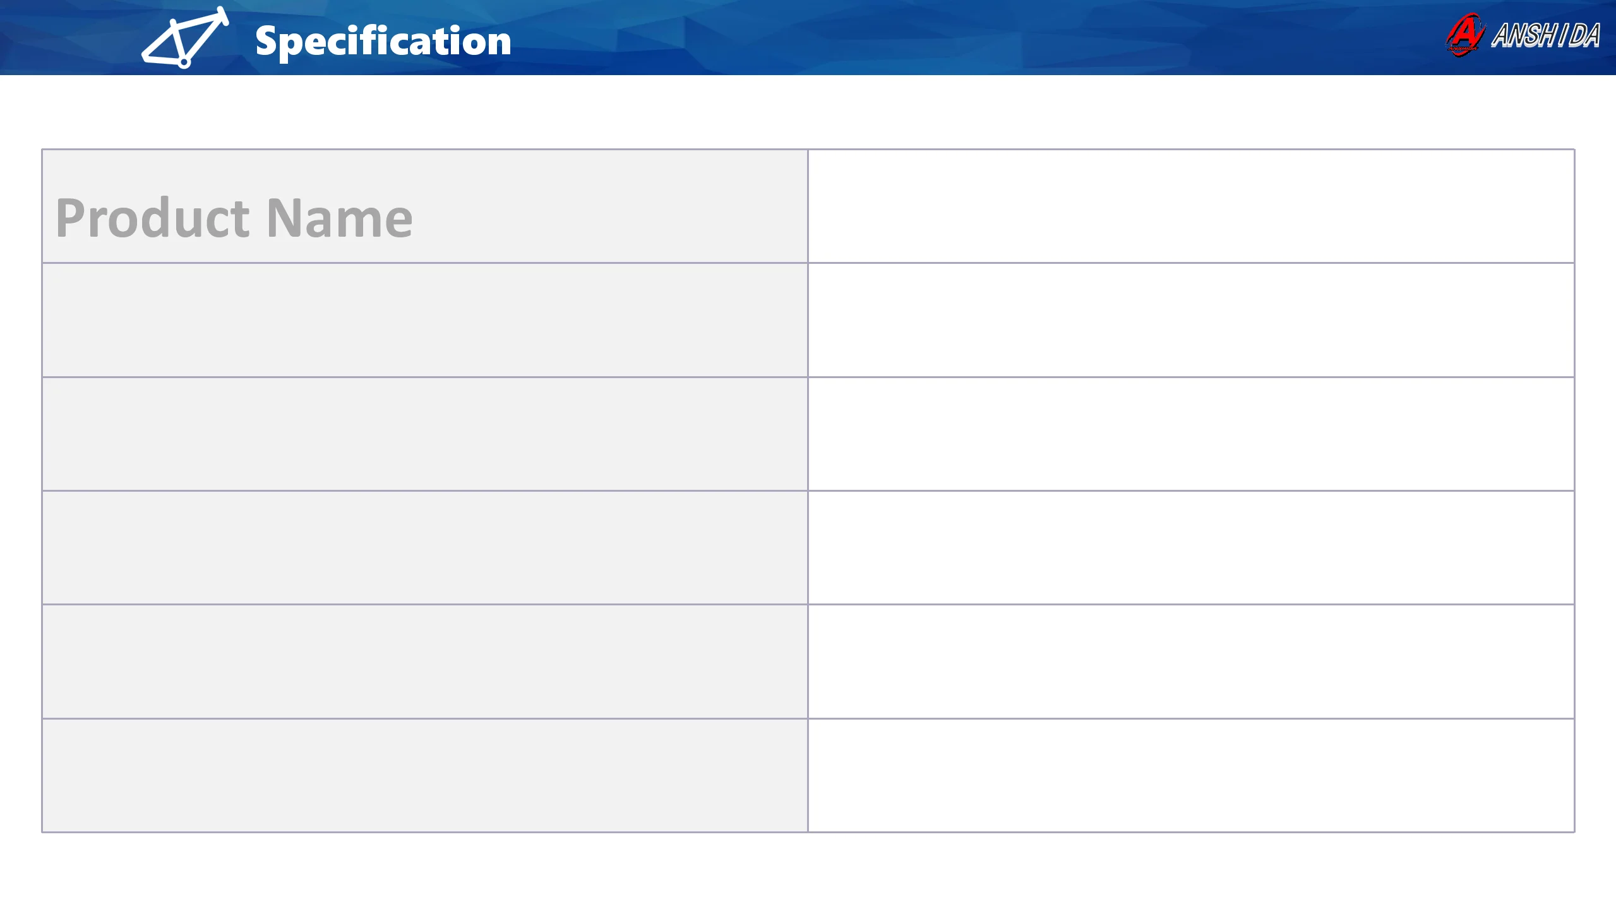The width and height of the screenshot is (1616, 909).
Task: Select the grey label cell in row five
Action: pos(424,662)
